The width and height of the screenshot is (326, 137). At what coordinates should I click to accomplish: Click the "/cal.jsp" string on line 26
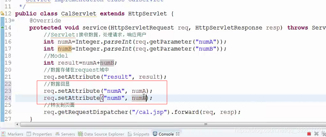149,112
